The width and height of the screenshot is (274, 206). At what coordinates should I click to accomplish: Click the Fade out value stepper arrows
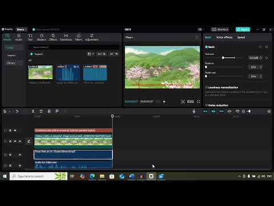click(261, 76)
